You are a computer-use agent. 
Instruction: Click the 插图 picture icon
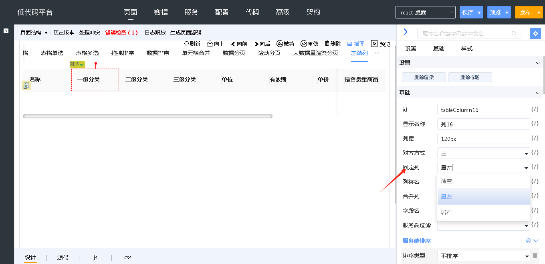point(349,44)
